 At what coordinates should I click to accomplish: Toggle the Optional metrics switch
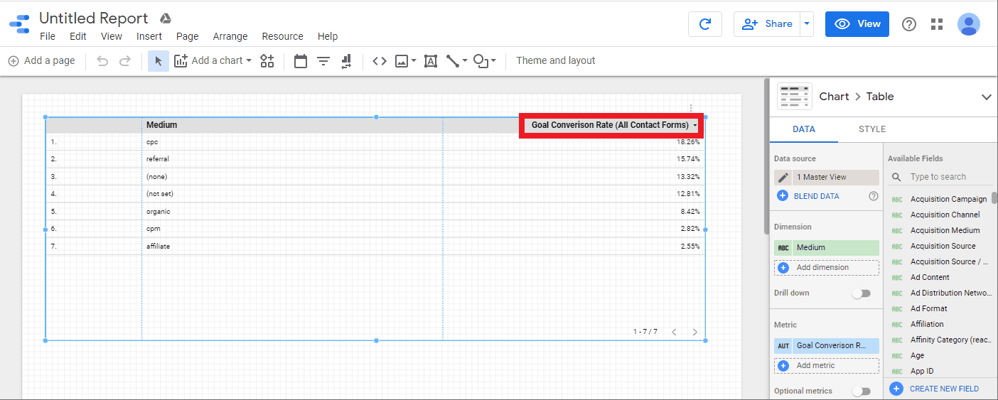(862, 391)
